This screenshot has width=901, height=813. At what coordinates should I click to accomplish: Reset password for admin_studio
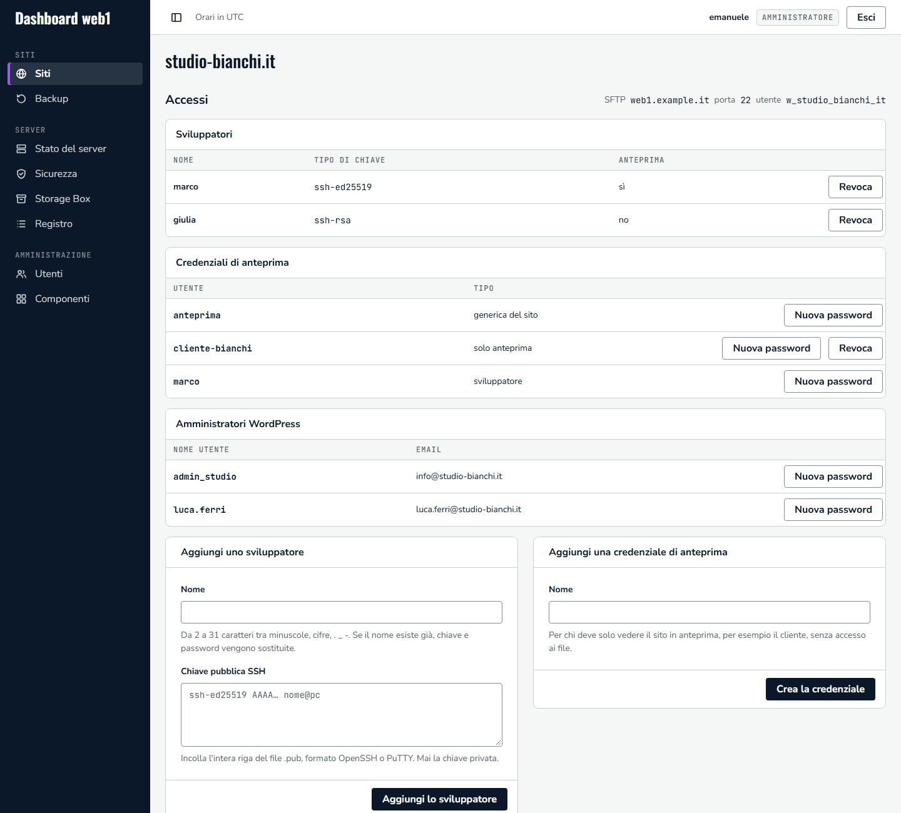[833, 477]
